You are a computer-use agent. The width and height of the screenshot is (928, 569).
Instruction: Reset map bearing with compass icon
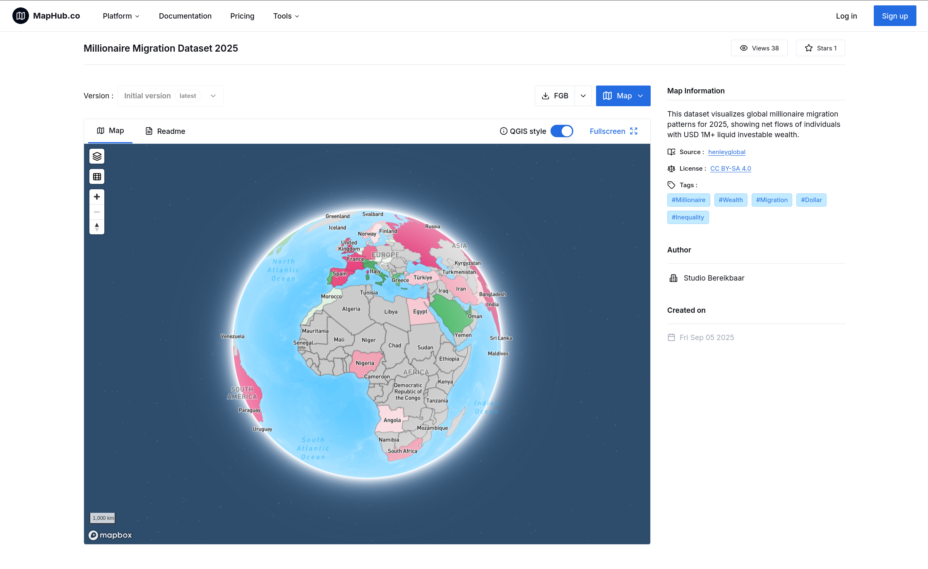point(97,227)
